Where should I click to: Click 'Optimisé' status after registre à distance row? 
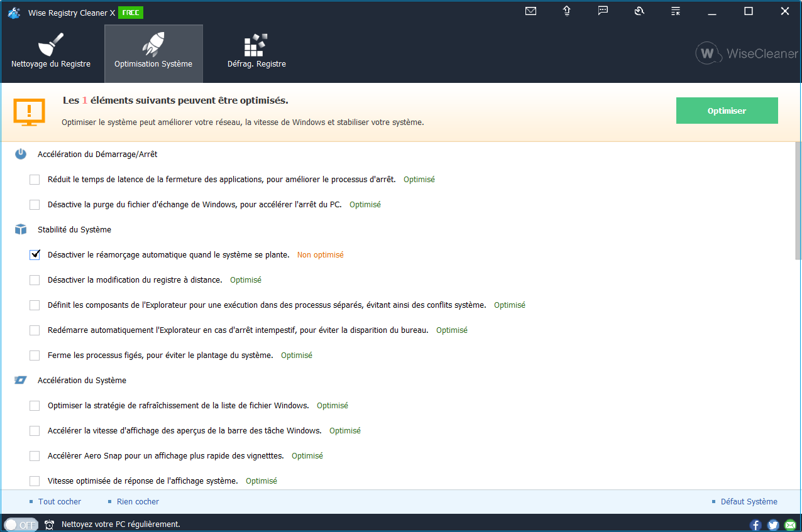coord(246,280)
